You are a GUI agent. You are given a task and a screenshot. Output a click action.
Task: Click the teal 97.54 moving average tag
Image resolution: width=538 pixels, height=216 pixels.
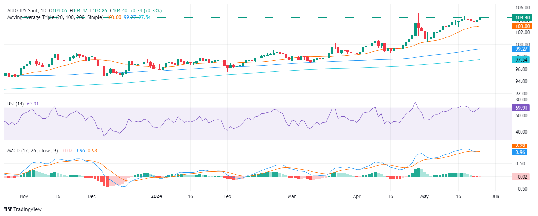pyautogui.click(x=521, y=60)
